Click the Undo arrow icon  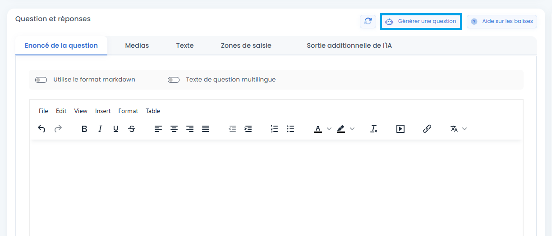click(x=41, y=129)
